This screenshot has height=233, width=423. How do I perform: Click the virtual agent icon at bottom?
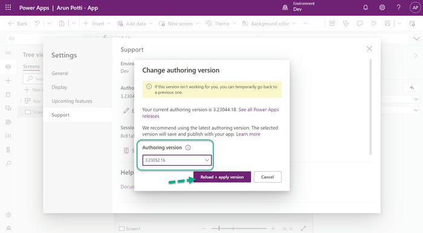click(x=8, y=228)
